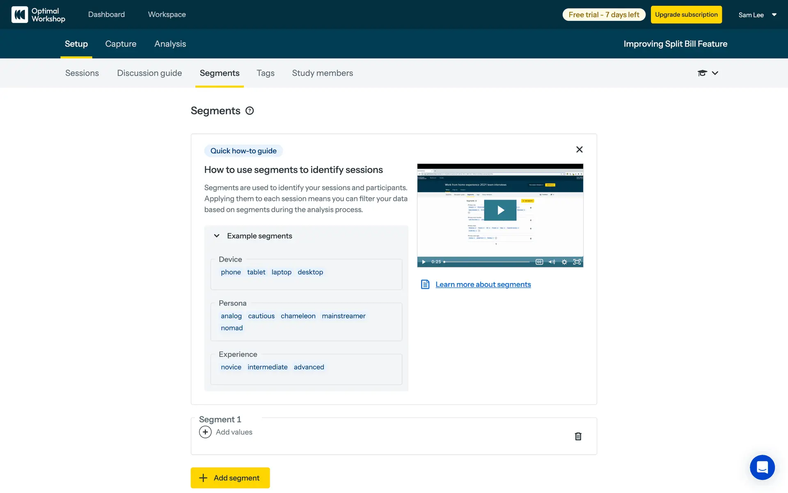Close the Quick how-to guide panel

[x=579, y=150]
